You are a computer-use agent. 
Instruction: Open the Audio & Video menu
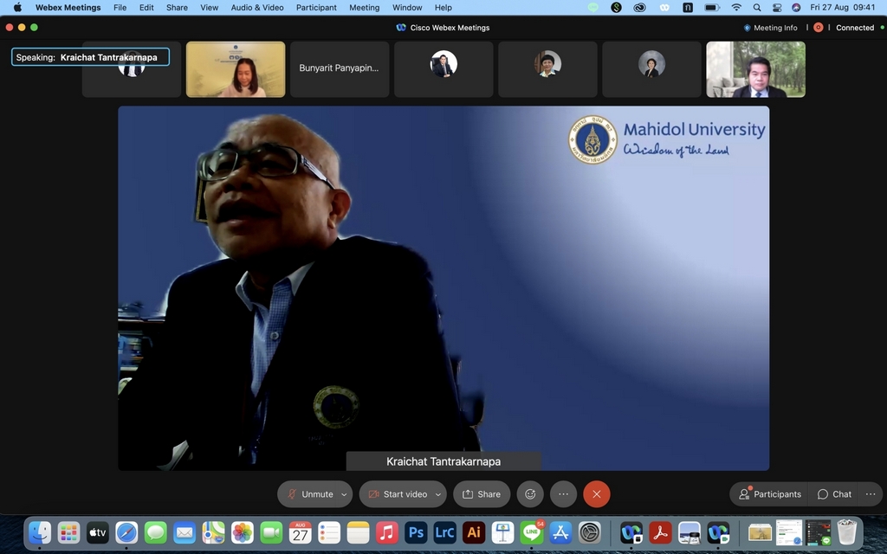click(256, 8)
